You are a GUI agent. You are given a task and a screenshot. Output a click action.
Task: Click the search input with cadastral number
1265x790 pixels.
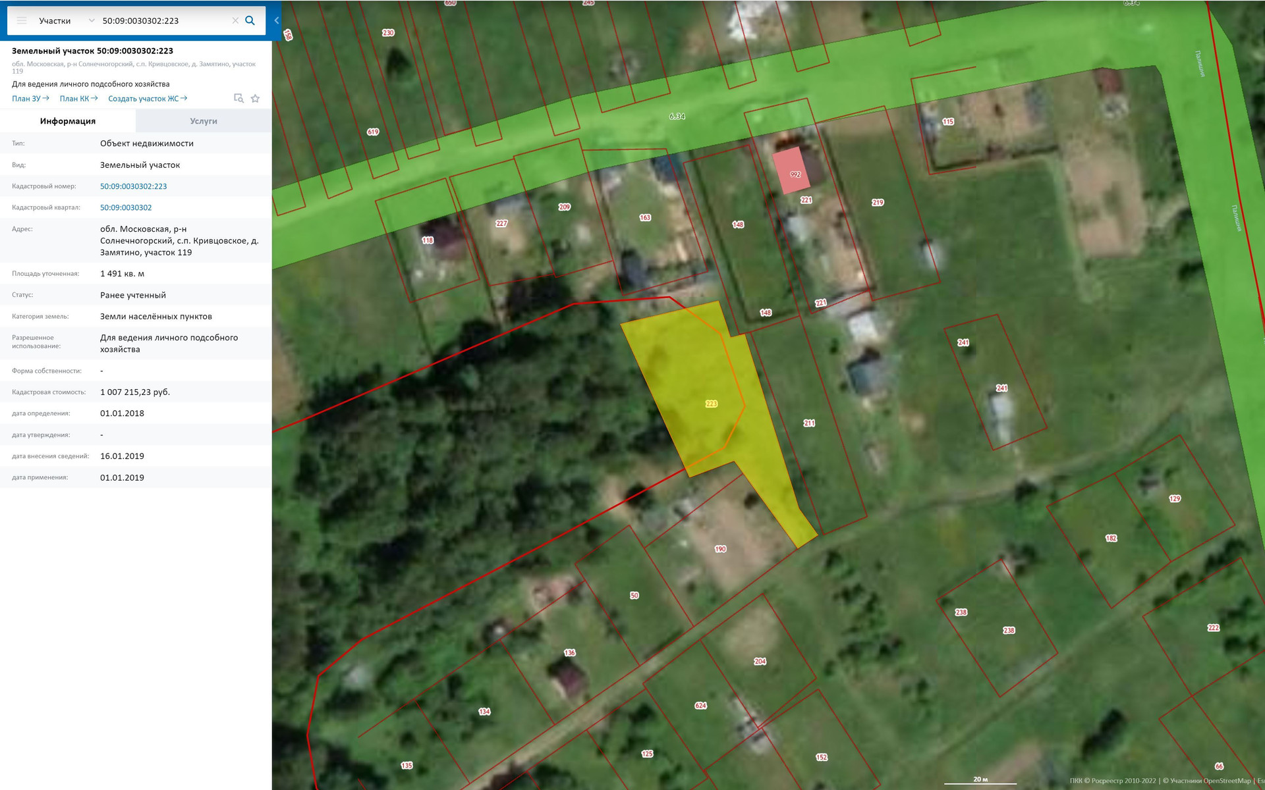(x=165, y=21)
